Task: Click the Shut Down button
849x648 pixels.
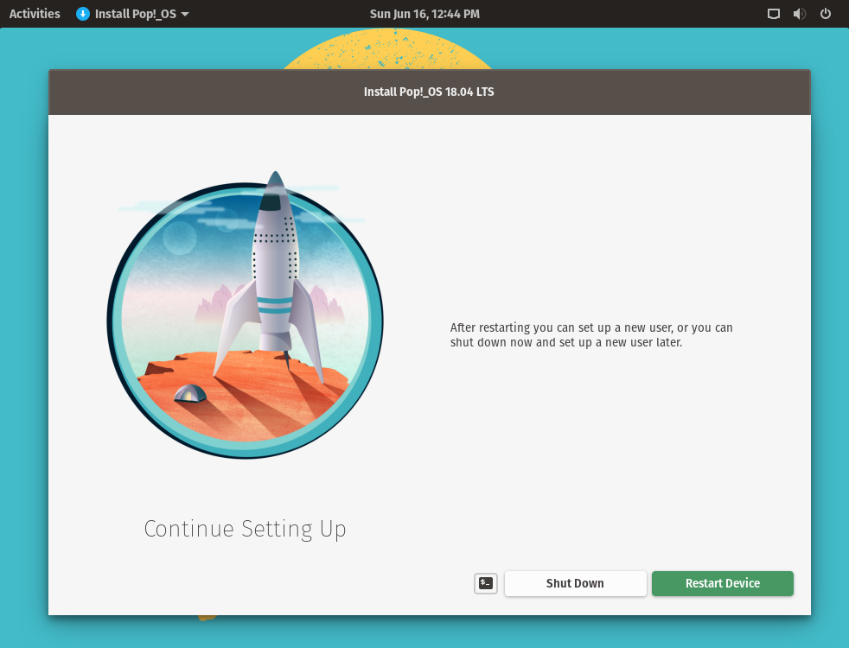Action: pos(575,584)
